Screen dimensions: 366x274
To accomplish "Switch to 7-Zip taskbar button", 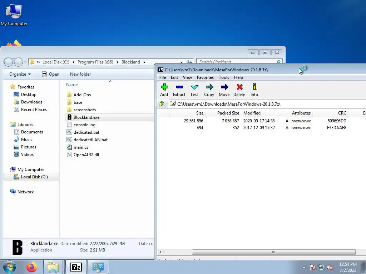I will [76, 267].
